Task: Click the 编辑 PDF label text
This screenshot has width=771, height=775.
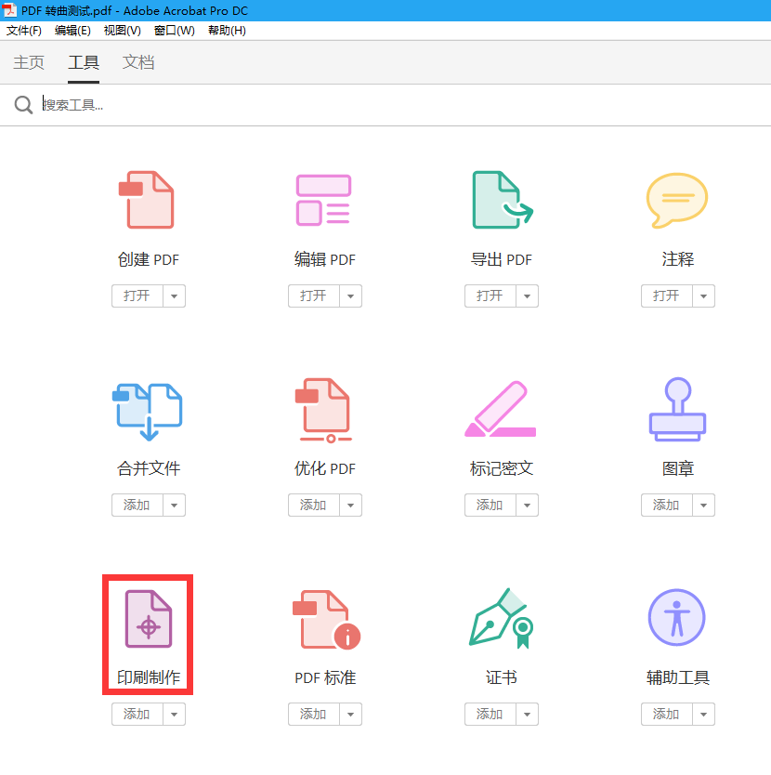Action: (325, 259)
